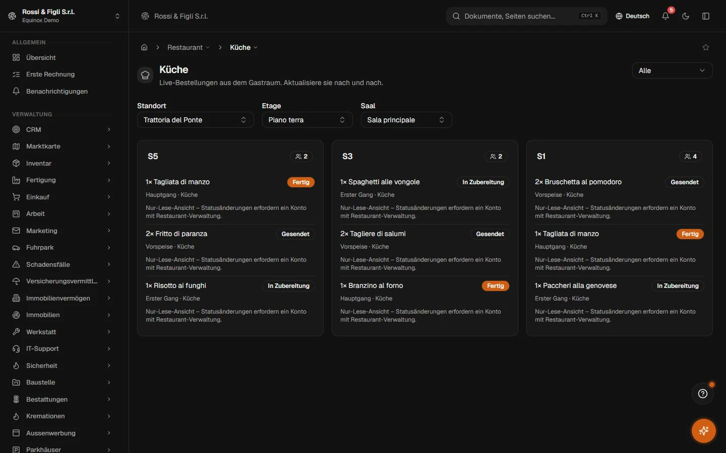Open the Standort dropdown Trattoria del Ponte
Viewport: 726px width, 453px height.
[x=195, y=120]
